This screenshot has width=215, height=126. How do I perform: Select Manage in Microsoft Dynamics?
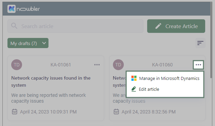click(x=165, y=78)
